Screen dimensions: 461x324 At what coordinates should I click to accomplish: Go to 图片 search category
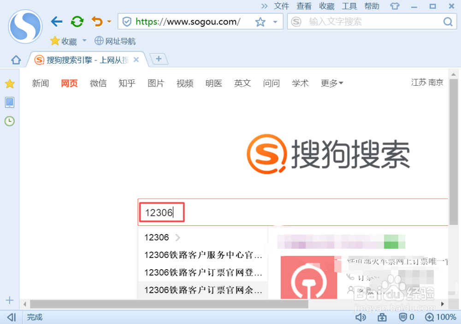pos(156,83)
